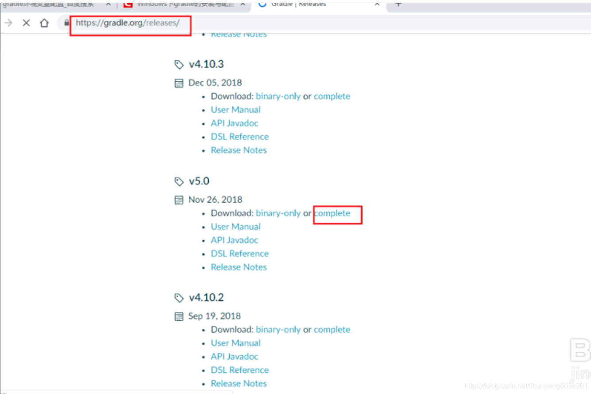Click the date Nov 26, 2018
Image resolution: width=591 pixels, height=394 pixels.
215,200
